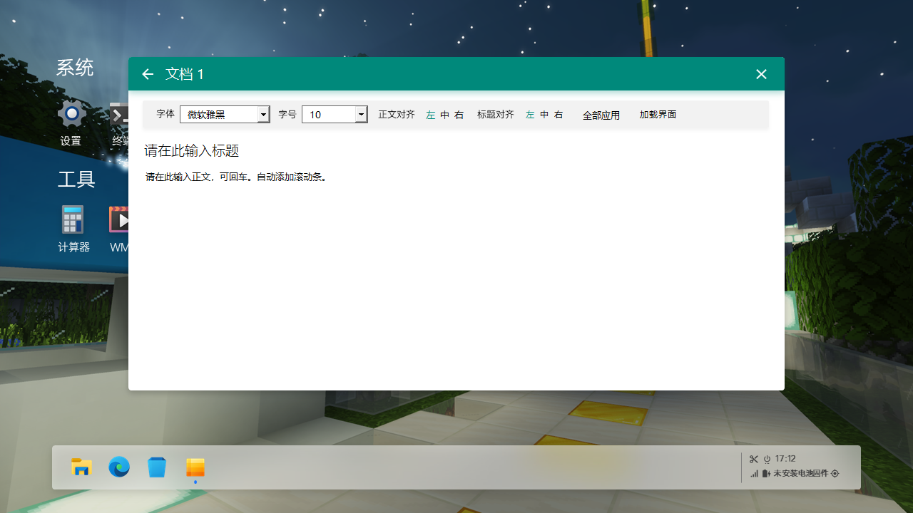Expand the 字号 size dropdown arrow
This screenshot has width=913, height=513.
tap(361, 115)
